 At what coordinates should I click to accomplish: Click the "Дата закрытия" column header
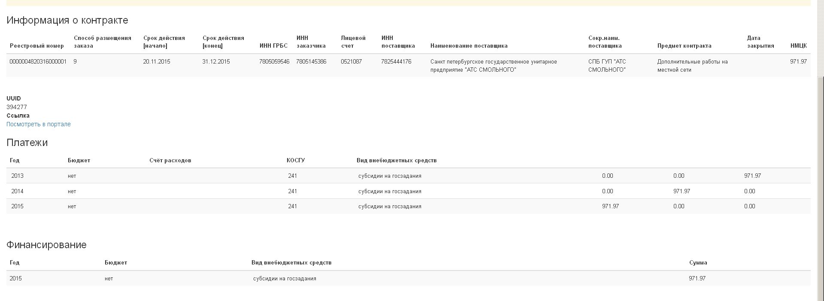(760, 42)
